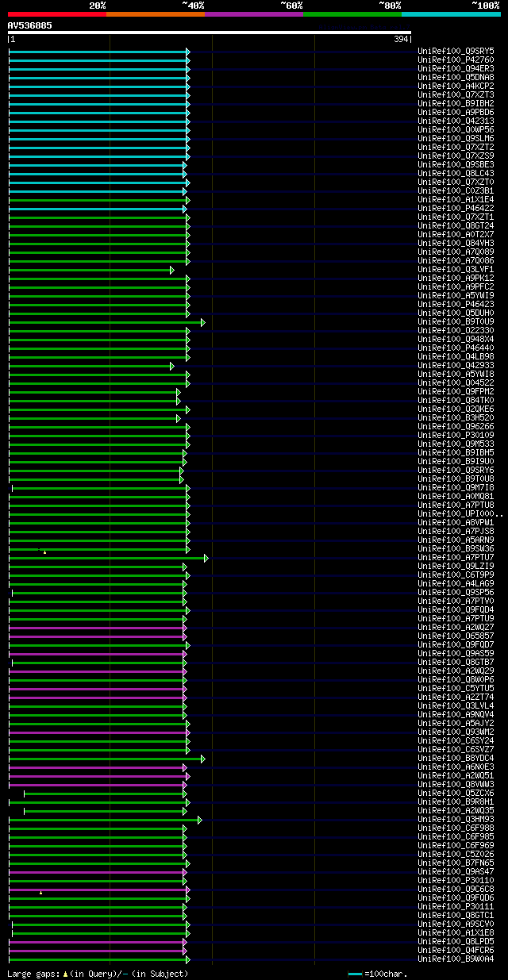Open the UniRef100_Q9C6C8 entry

click(x=456, y=890)
